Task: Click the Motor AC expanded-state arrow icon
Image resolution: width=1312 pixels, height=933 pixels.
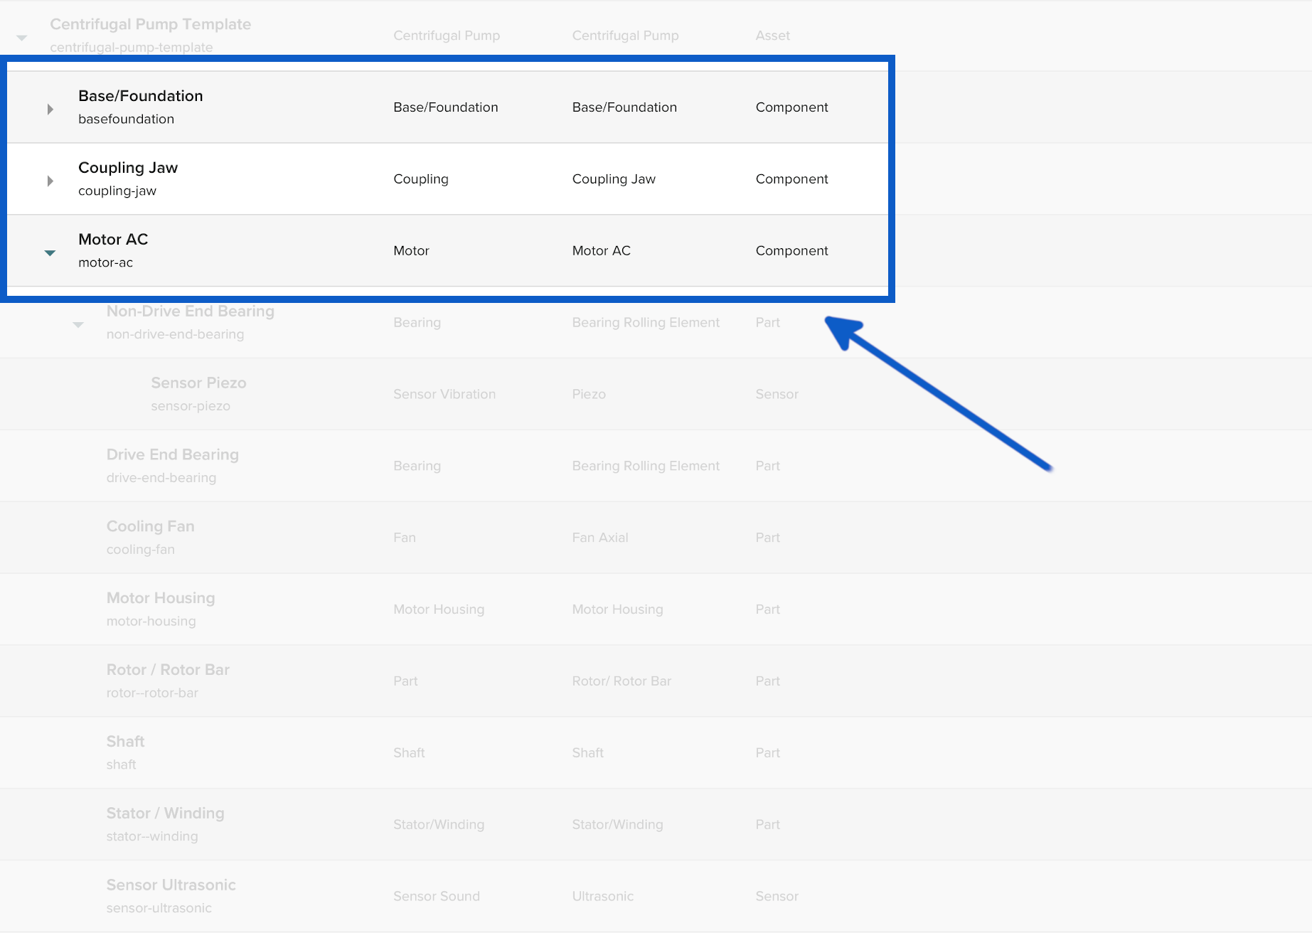Action: coord(50,252)
